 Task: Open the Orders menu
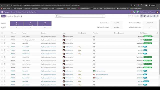point(13,12)
